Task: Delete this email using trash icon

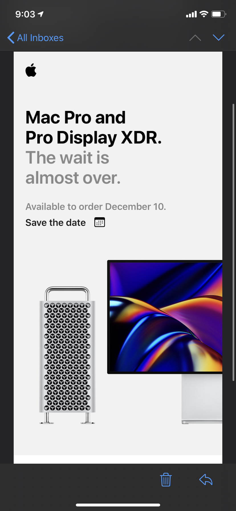Action: [x=166, y=479]
